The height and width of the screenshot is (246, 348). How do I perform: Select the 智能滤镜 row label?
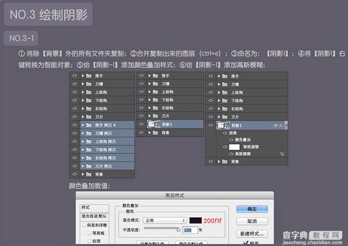tap(251, 147)
